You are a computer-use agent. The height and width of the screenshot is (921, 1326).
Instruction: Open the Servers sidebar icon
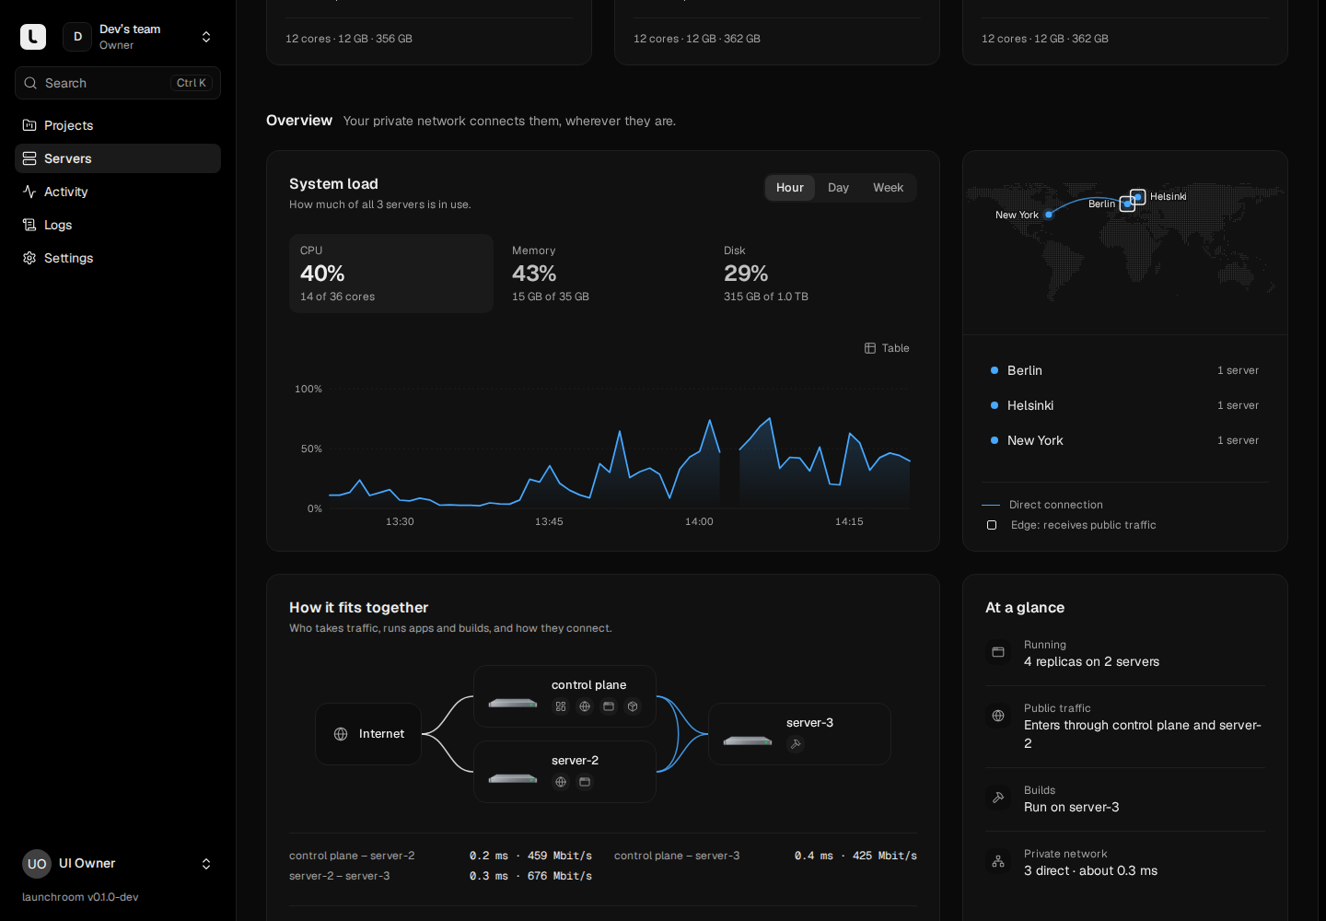[29, 158]
